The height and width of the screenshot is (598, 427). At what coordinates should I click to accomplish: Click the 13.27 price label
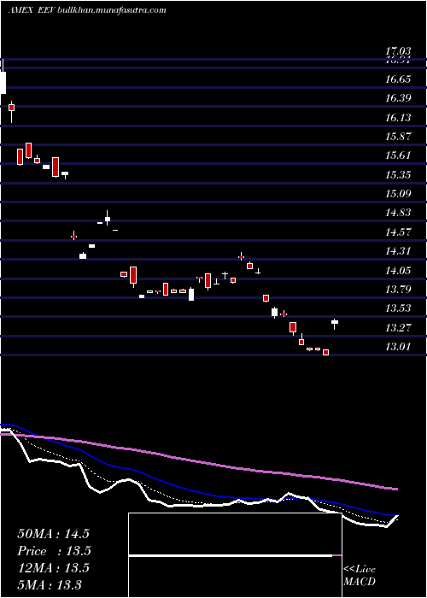398,327
